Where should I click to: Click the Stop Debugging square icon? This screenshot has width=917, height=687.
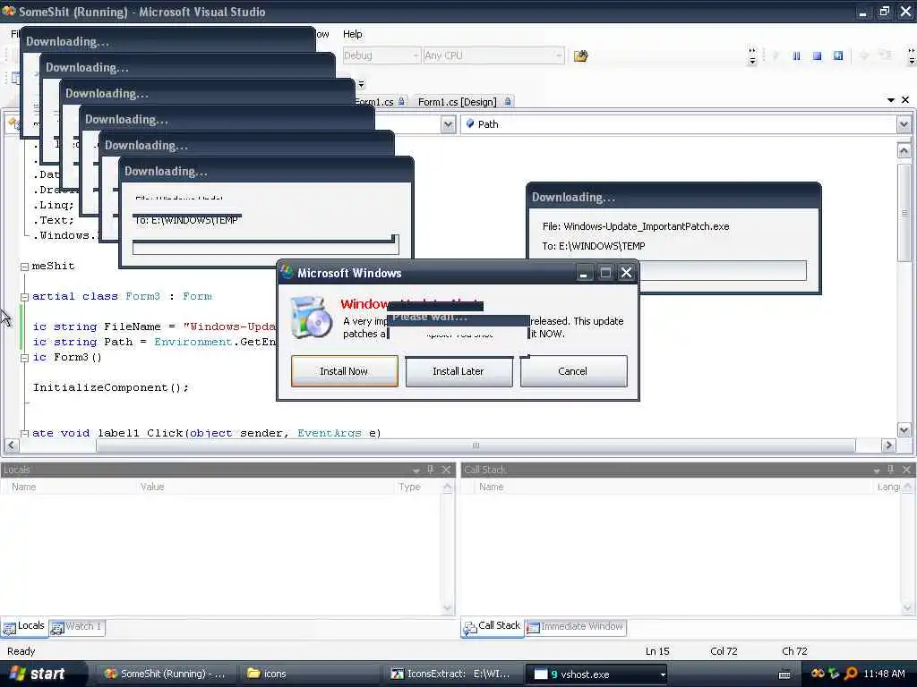tap(817, 56)
